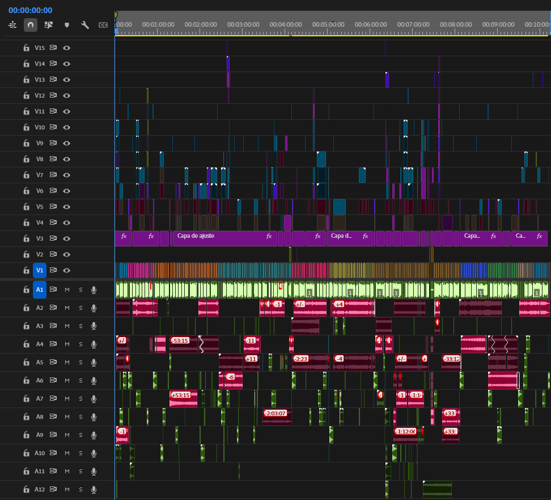Toggle the lock on audio track A9
Image resolution: width=551 pixels, height=500 pixels.
click(x=26, y=435)
